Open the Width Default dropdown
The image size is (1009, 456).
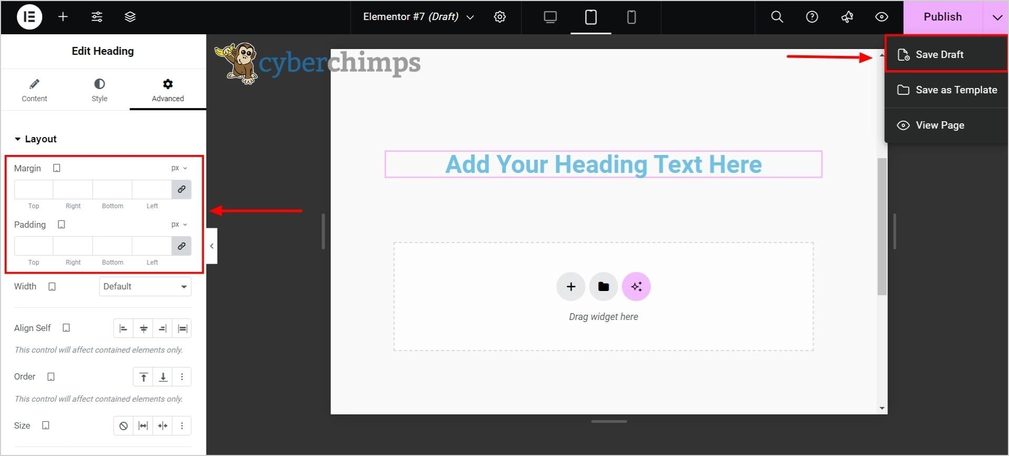tap(145, 287)
